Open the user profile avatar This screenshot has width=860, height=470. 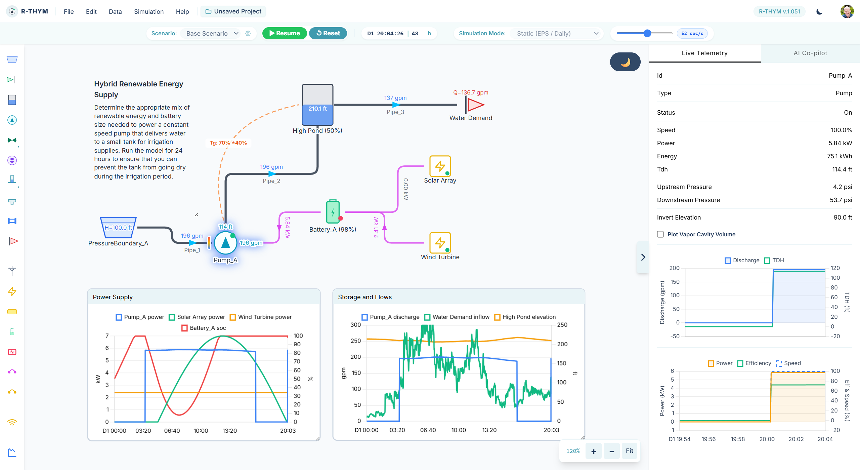(847, 11)
